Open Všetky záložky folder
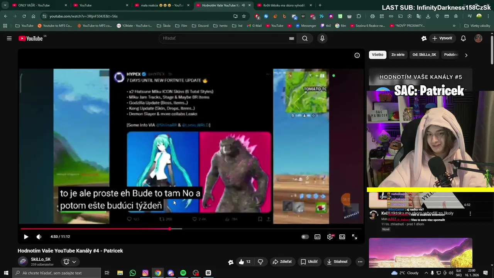Viewport: 494px width, 278px height. [x=477, y=25]
